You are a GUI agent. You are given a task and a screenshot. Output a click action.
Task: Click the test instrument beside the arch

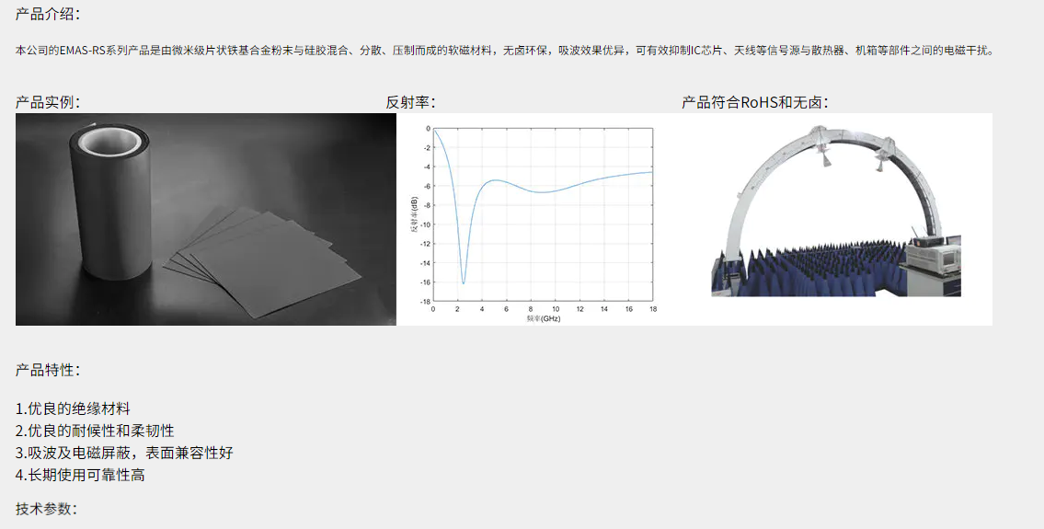[934, 254]
